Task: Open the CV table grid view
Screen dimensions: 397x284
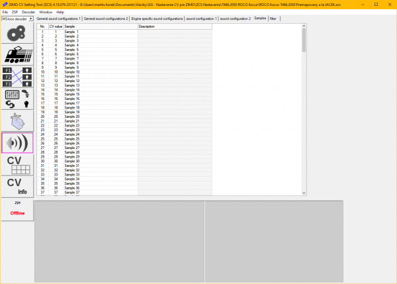Action: [x=17, y=164]
